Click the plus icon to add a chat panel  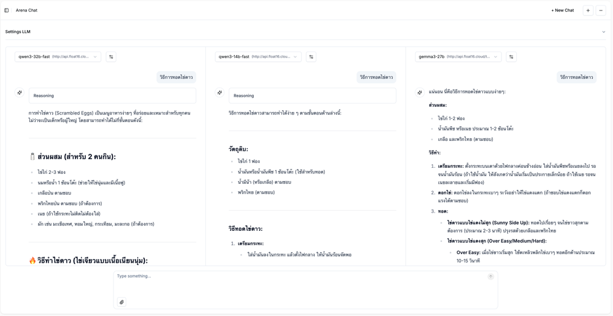click(588, 10)
